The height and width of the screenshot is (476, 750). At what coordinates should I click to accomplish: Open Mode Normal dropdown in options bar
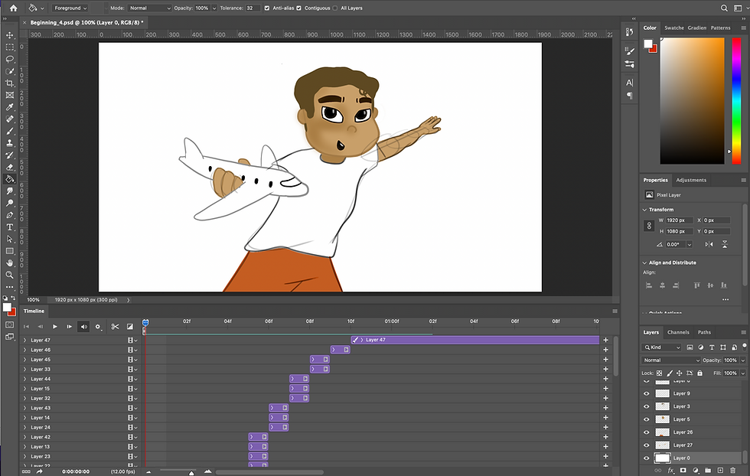point(149,8)
